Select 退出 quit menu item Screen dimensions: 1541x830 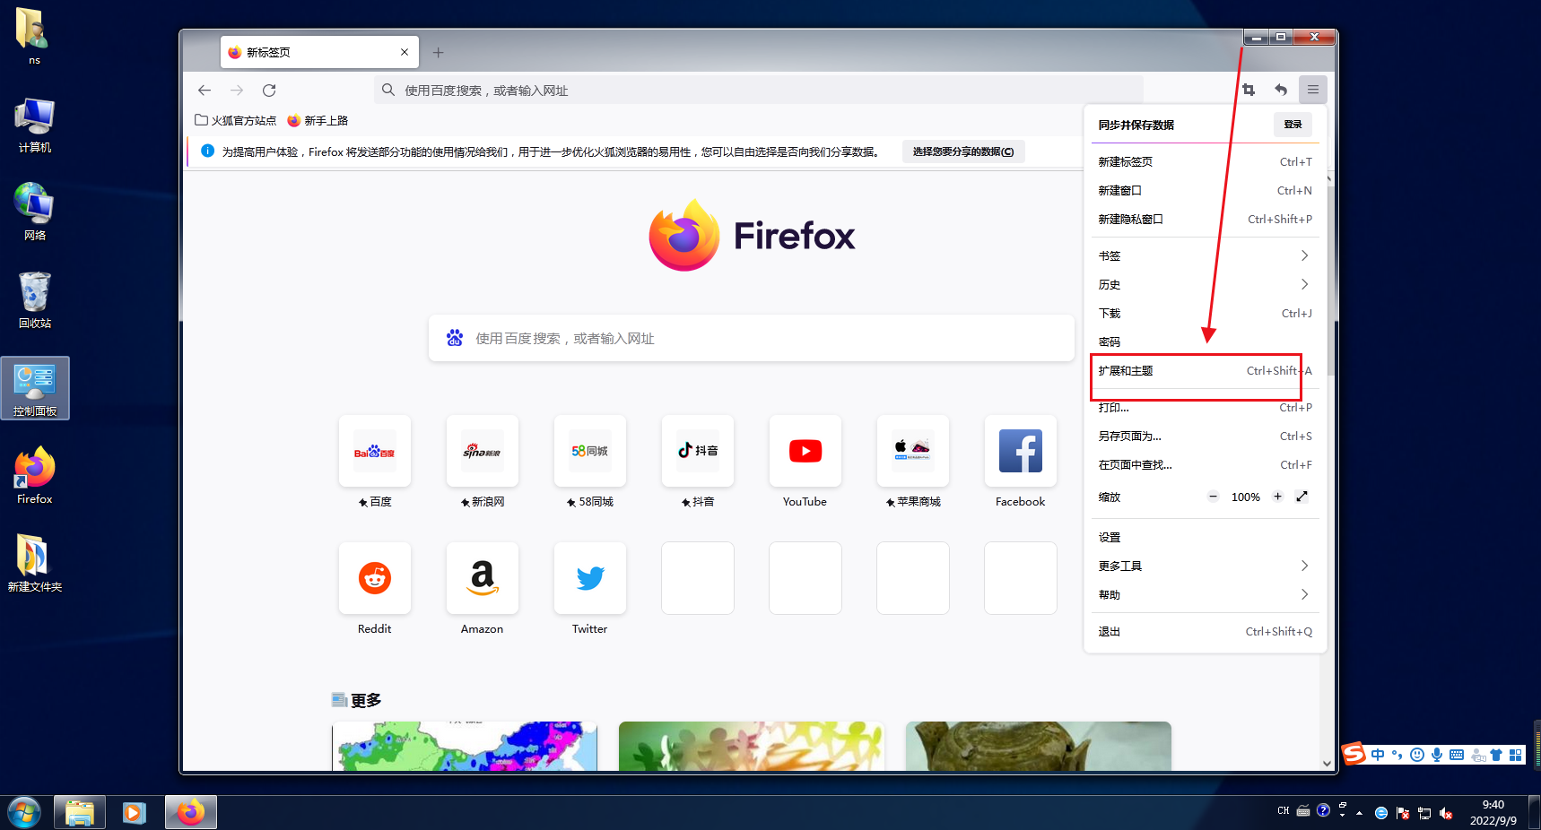click(x=1205, y=631)
